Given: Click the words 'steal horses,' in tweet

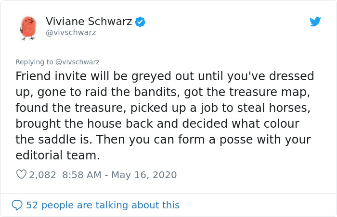Looking at the screenshot, I should click(x=273, y=108).
